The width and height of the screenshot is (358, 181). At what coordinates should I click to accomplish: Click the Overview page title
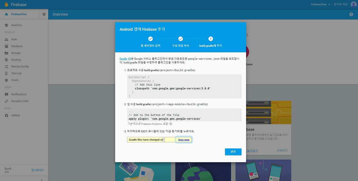click(60, 14)
